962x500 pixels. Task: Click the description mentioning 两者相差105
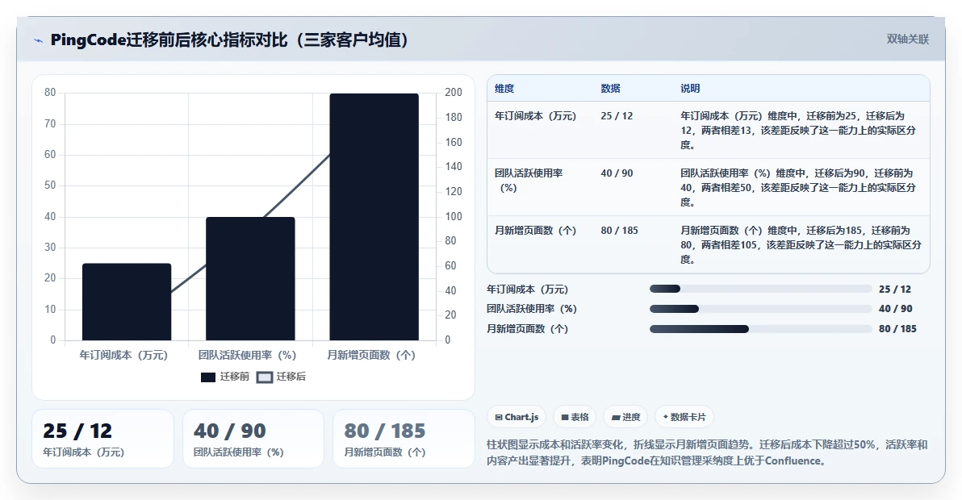pos(801,245)
